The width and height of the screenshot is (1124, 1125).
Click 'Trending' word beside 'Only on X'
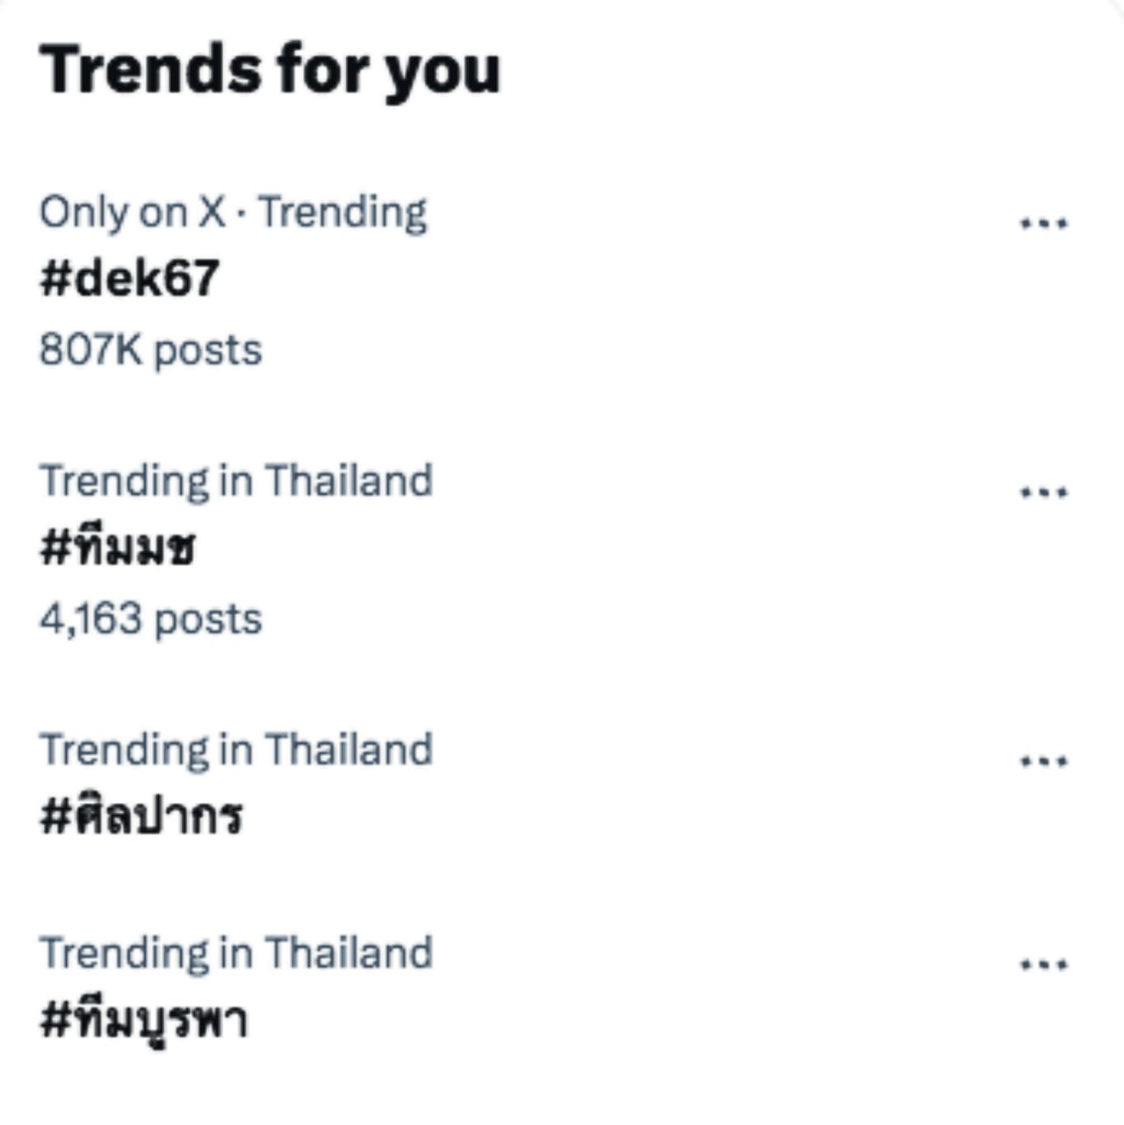coord(342,212)
